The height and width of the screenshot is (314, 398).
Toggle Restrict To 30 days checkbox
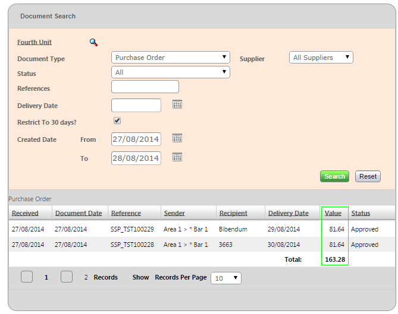tap(117, 120)
